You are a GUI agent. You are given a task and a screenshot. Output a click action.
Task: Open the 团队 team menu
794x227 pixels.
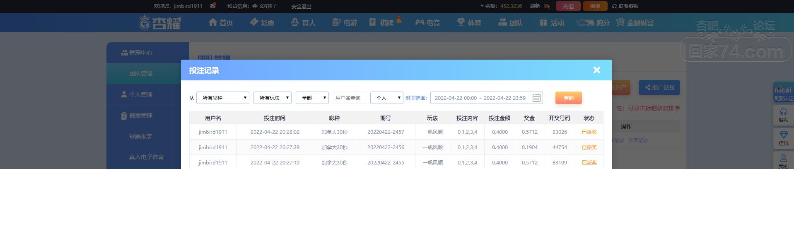point(511,22)
